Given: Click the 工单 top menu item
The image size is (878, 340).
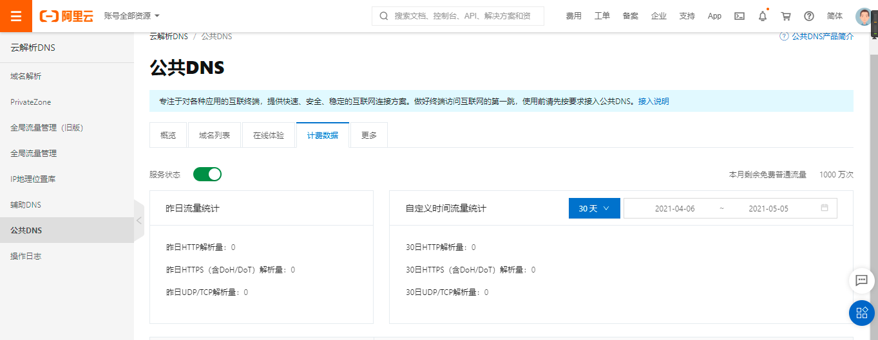Looking at the screenshot, I should [x=602, y=16].
